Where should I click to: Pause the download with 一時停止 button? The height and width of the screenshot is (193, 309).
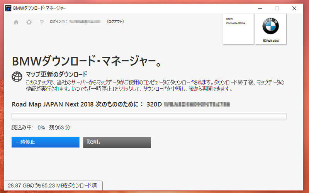(x=46, y=142)
